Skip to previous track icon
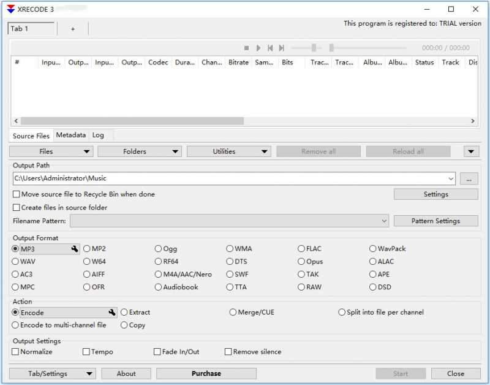This screenshot has width=490, height=385. click(x=269, y=48)
